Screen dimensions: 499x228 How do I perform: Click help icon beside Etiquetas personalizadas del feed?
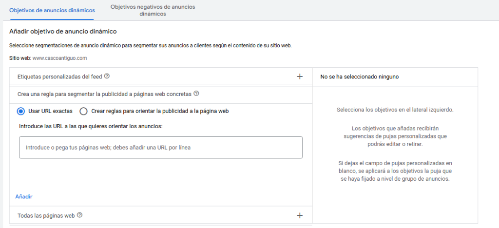107,76
